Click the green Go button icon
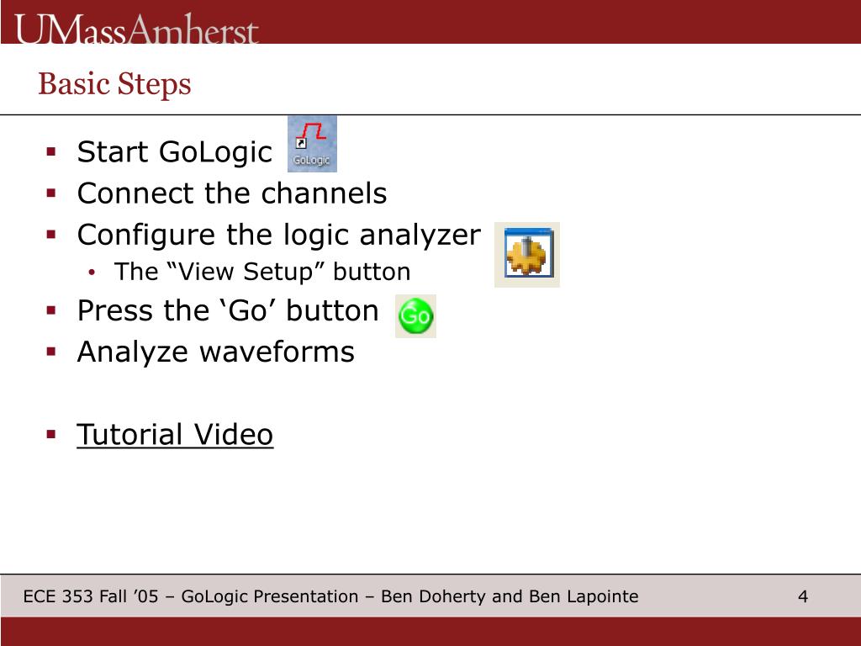 coord(415,316)
